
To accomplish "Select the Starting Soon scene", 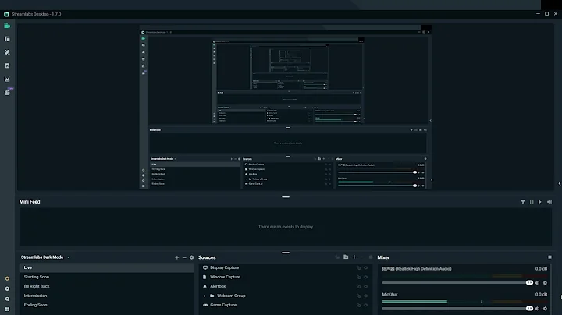I will point(106,277).
